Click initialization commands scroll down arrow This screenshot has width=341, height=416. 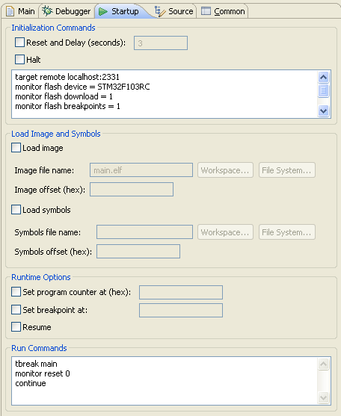(324, 111)
